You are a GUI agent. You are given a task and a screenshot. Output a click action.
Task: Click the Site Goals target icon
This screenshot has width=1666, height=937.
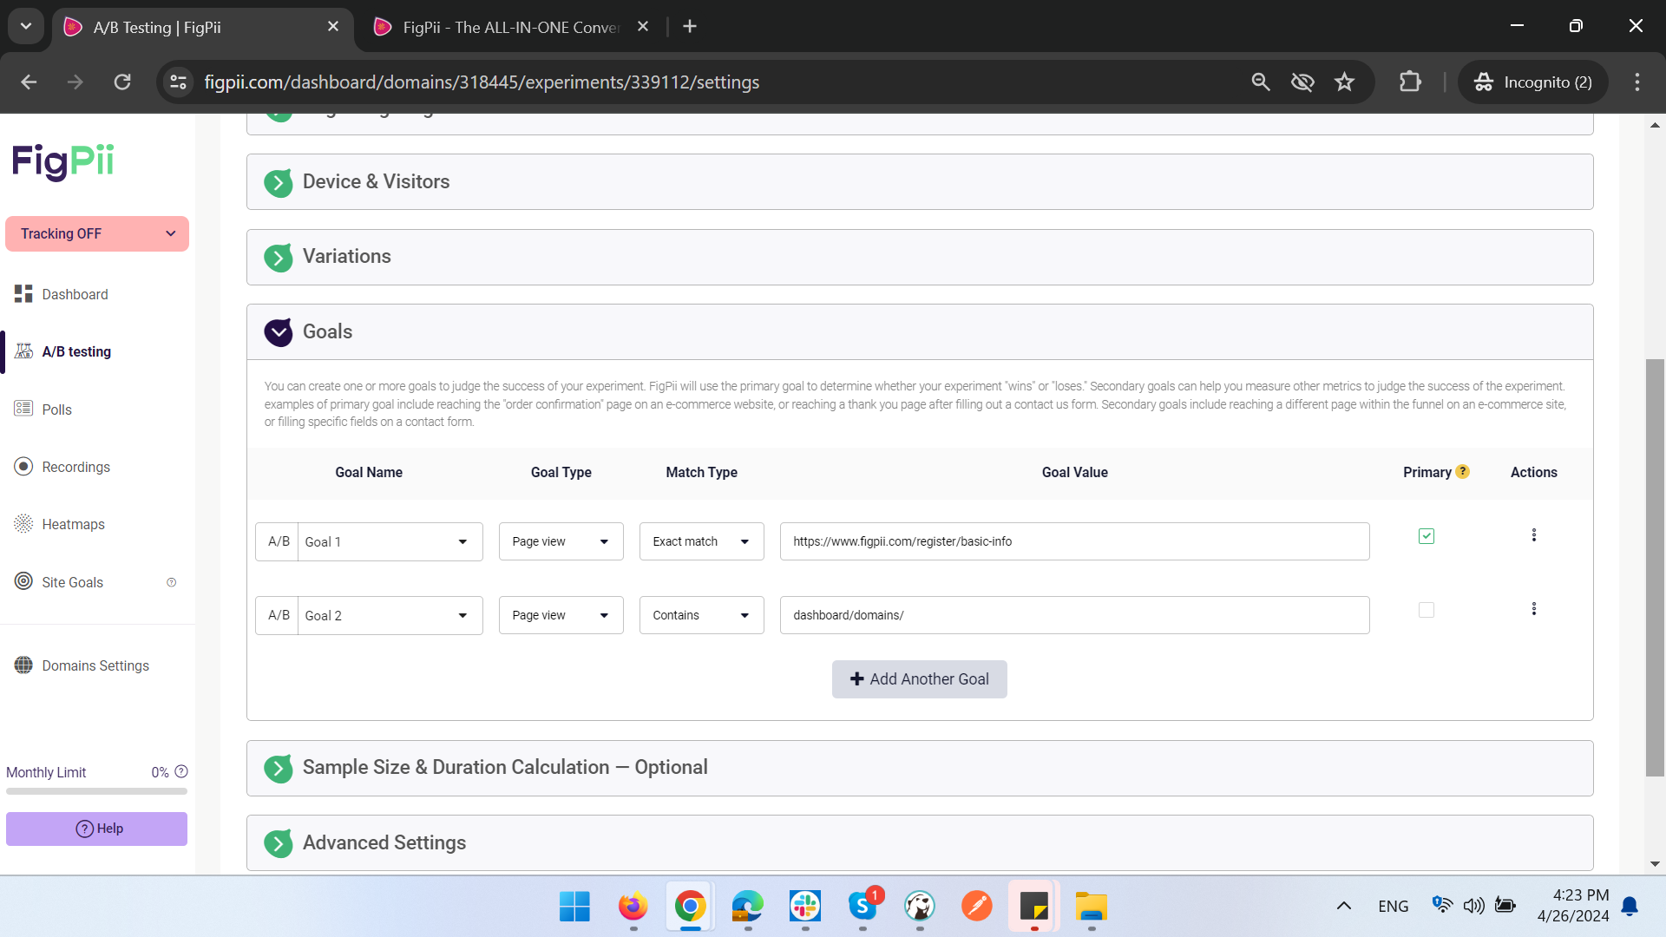pos(23,581)
